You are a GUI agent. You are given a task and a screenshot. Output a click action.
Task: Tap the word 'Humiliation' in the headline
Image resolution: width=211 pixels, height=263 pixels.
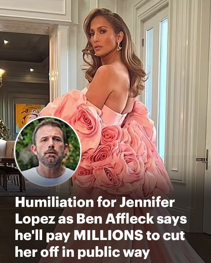[54, 202]
